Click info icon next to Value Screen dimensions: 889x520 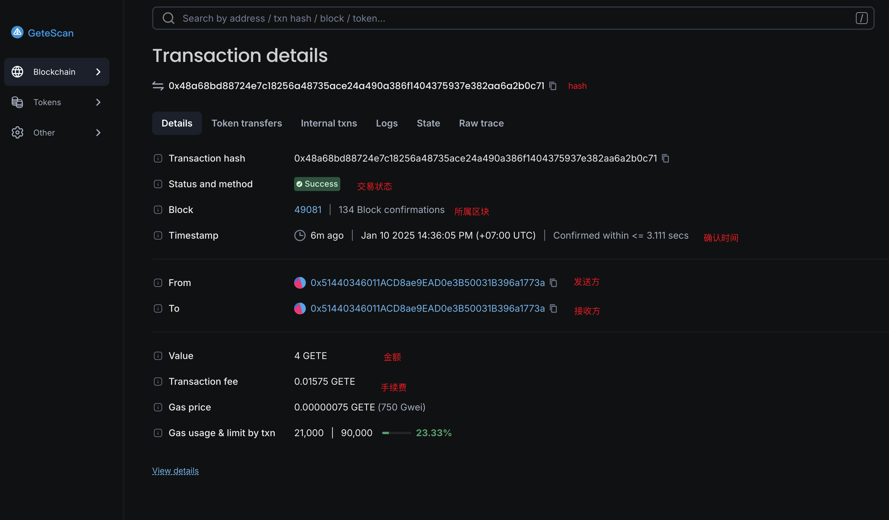click(158, 356)
